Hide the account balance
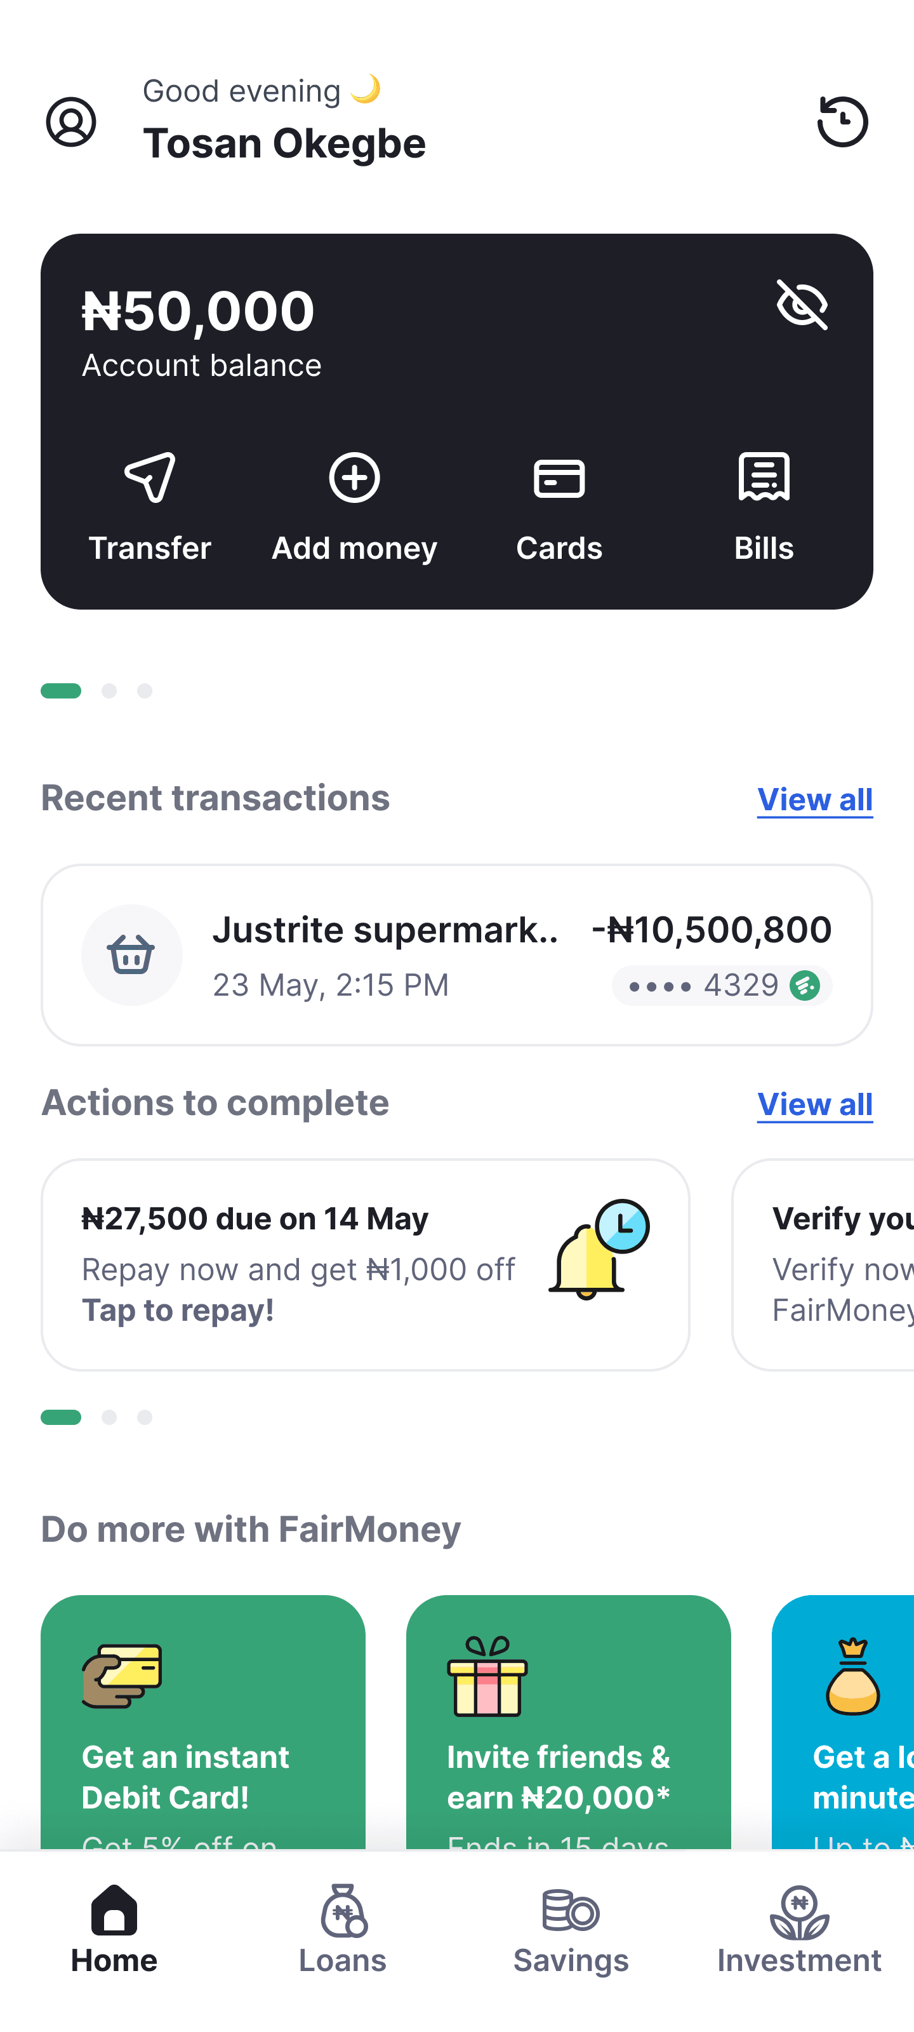Viewport: 914px width, 2032px height. [802, 305]
